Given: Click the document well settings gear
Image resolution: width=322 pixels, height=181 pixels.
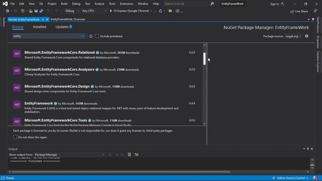Looking at the screenshot, I should click(x=313, y=19).
